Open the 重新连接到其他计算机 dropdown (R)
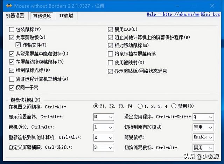Viewport: 224px width, 164px height. click(x=104, y=137)
